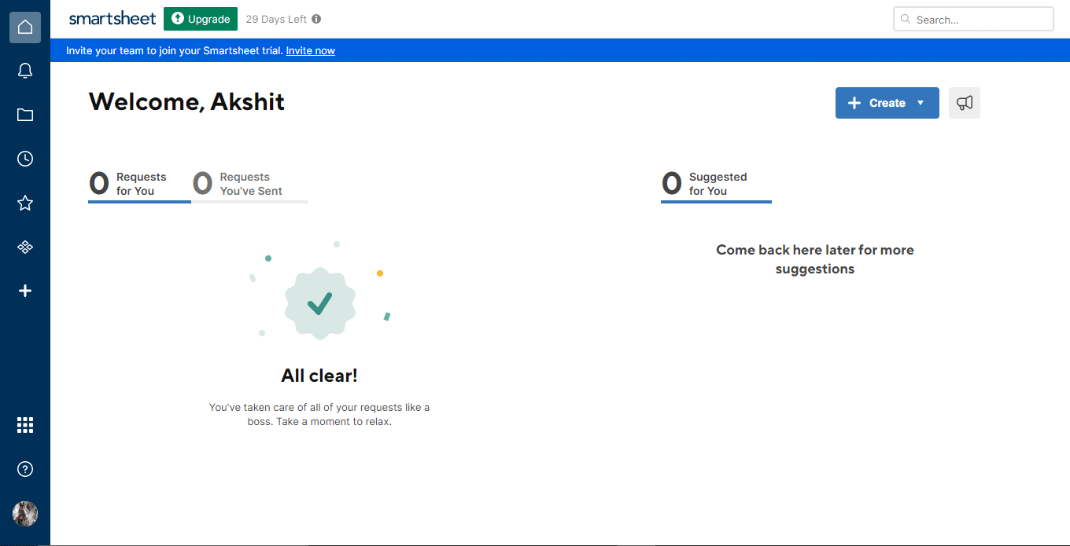Click the account profile avatar

(25, 513)
